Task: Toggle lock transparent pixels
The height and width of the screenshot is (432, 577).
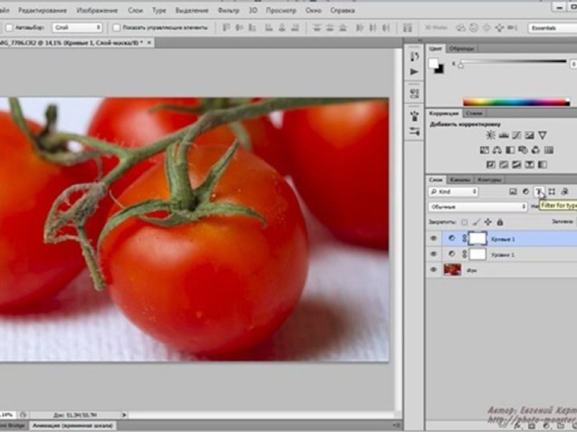Action: click(465, 222)
